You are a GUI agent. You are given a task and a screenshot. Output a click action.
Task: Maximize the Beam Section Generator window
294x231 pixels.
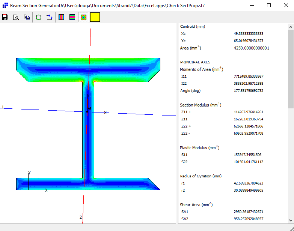click(x=268, y=6)
